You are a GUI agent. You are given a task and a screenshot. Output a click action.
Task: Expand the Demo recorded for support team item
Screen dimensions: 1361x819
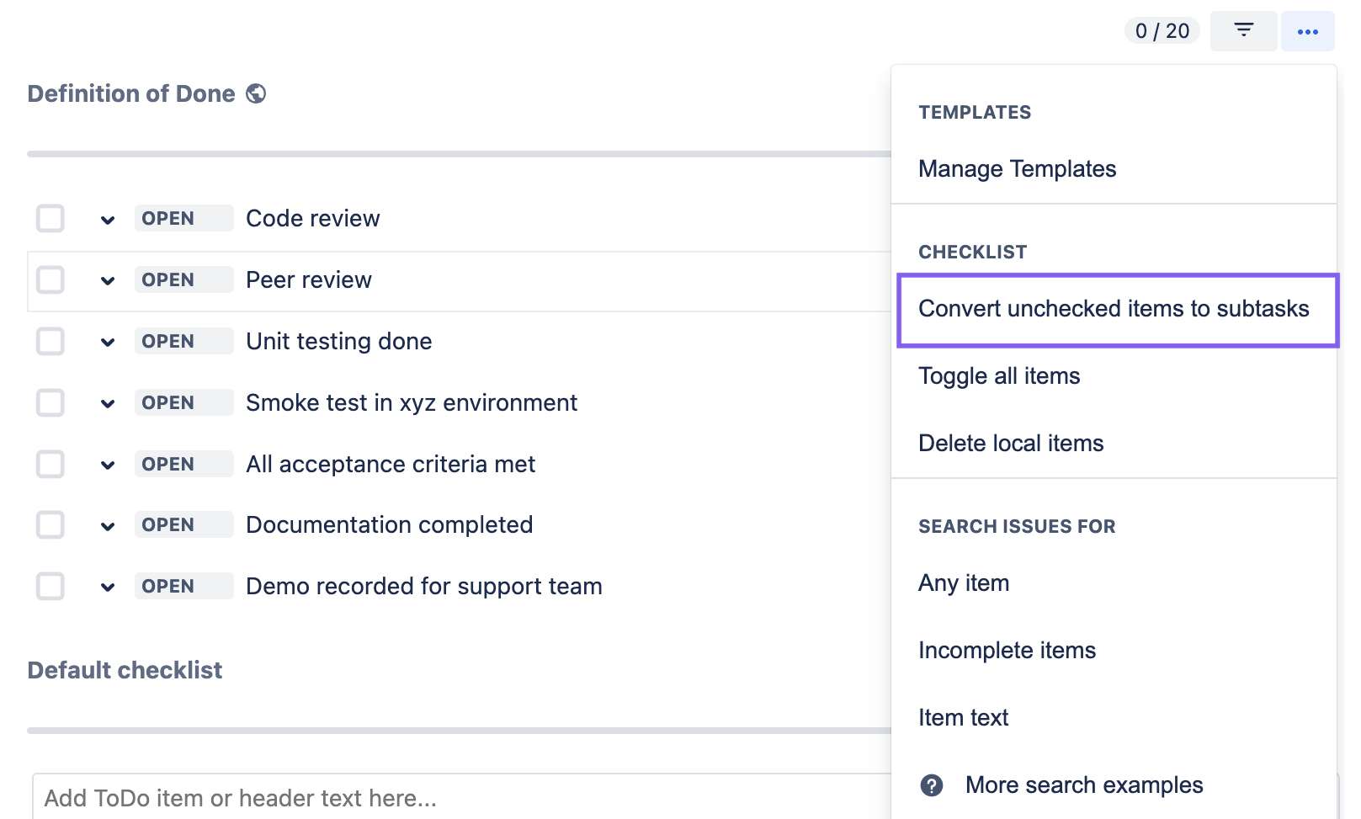point(107,586)
